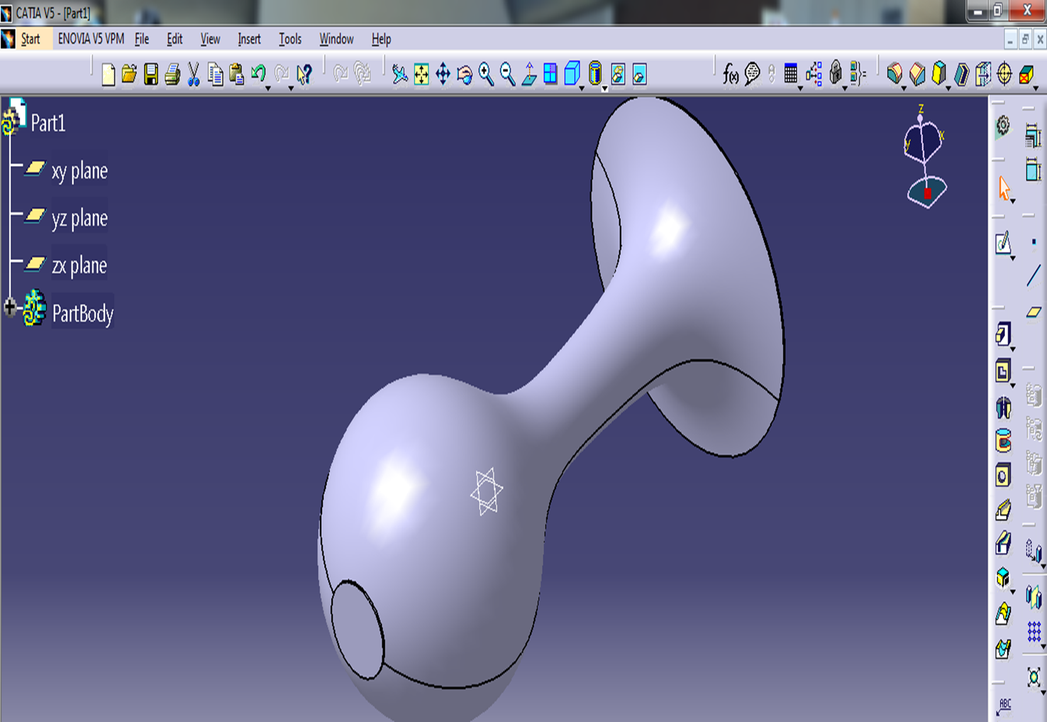Toggle the Multi-View quad window icon
Viewport: 1047px width, 722px height.
point(550,74)
